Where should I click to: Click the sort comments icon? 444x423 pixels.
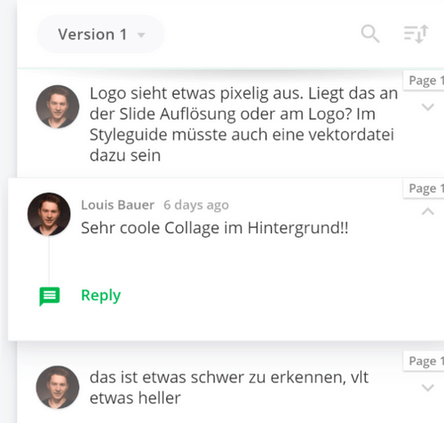pos(416,34)
